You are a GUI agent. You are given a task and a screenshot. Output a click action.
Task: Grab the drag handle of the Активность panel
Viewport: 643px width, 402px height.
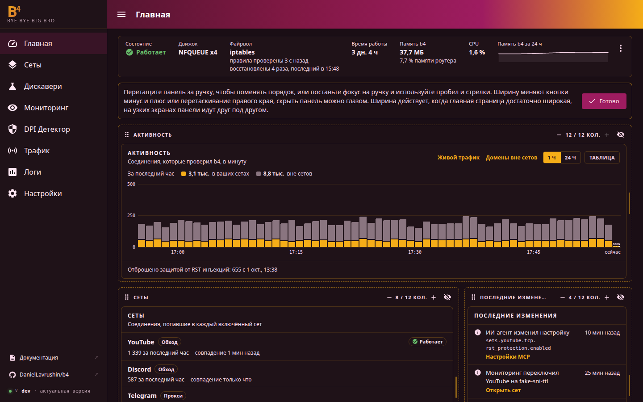click(127, 134)
